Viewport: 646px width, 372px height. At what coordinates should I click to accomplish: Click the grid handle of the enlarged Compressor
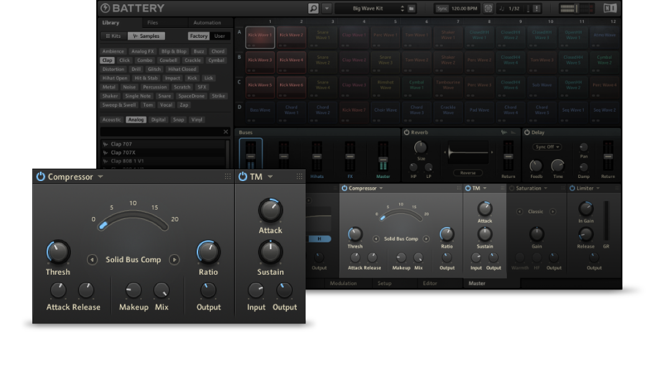[x=227, y=176]
